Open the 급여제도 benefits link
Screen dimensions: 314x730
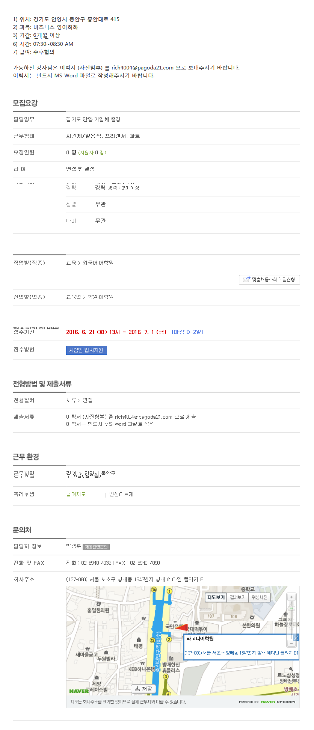point(76,494)
